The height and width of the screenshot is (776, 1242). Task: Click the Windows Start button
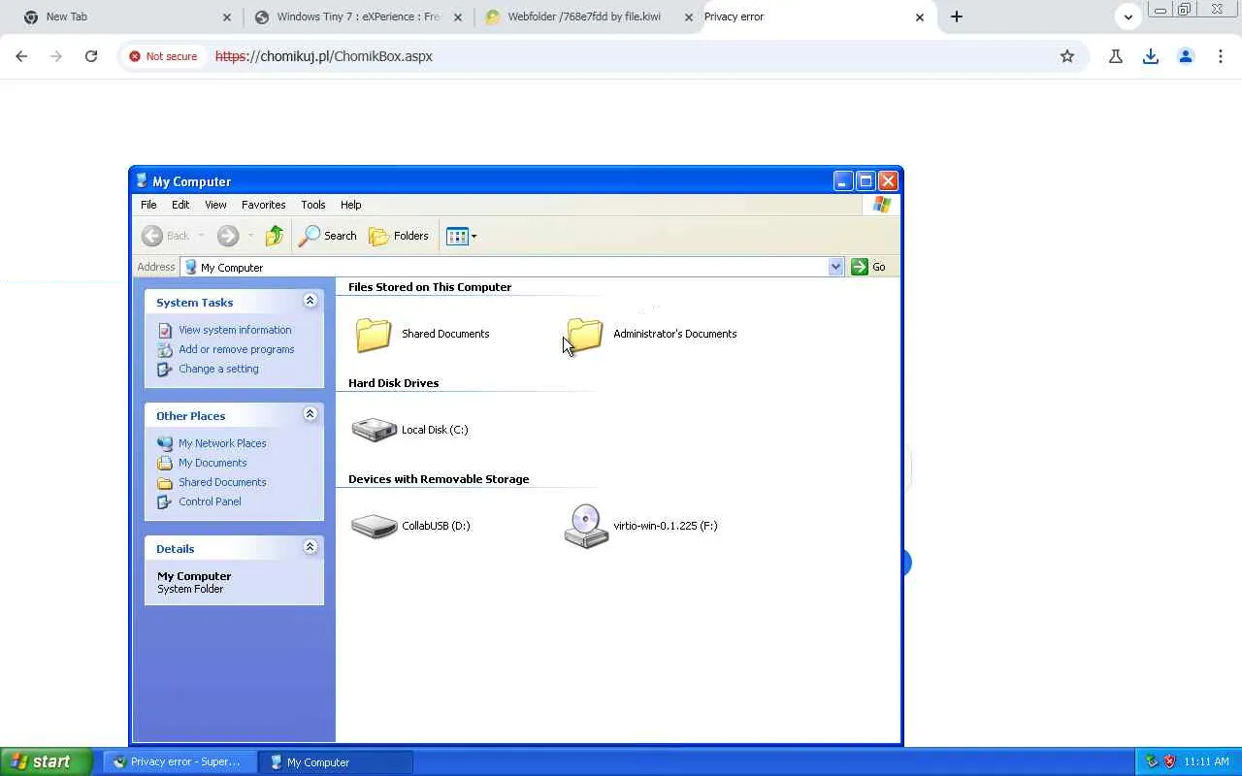46,762
